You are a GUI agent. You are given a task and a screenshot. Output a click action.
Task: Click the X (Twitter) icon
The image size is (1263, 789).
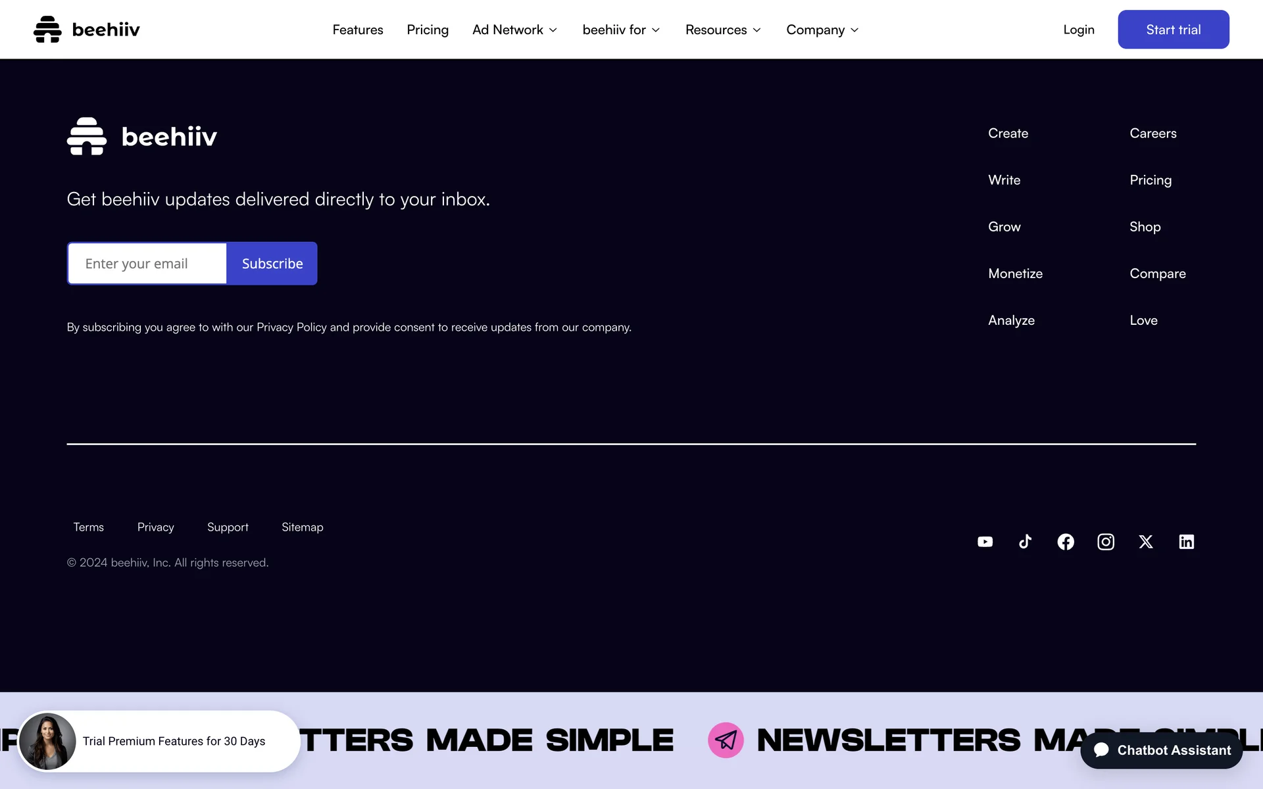coord(1146,542)
